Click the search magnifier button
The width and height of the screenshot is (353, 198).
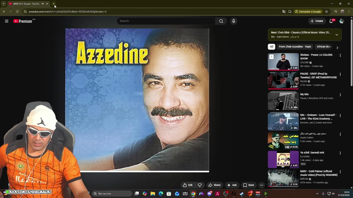[221, 21]
